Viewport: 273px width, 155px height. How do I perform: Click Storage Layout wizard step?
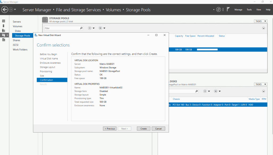click(x=47, y=67)
